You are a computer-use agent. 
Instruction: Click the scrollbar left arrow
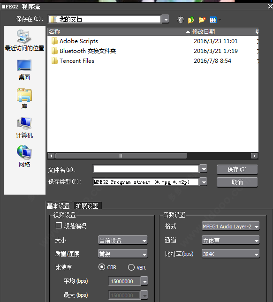point(51,156)
